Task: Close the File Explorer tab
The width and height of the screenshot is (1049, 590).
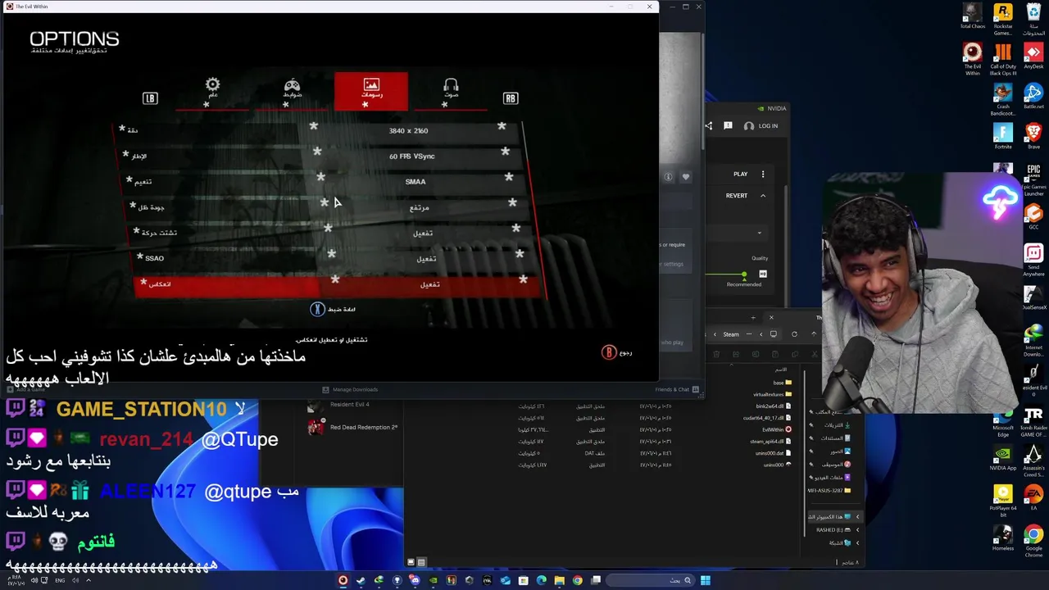Action: (771, 317)
